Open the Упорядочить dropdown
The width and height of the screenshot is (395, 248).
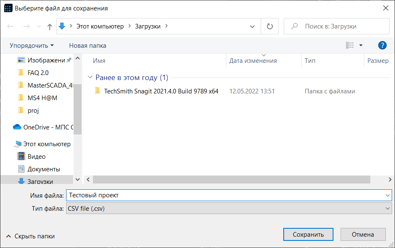[30, 45]
